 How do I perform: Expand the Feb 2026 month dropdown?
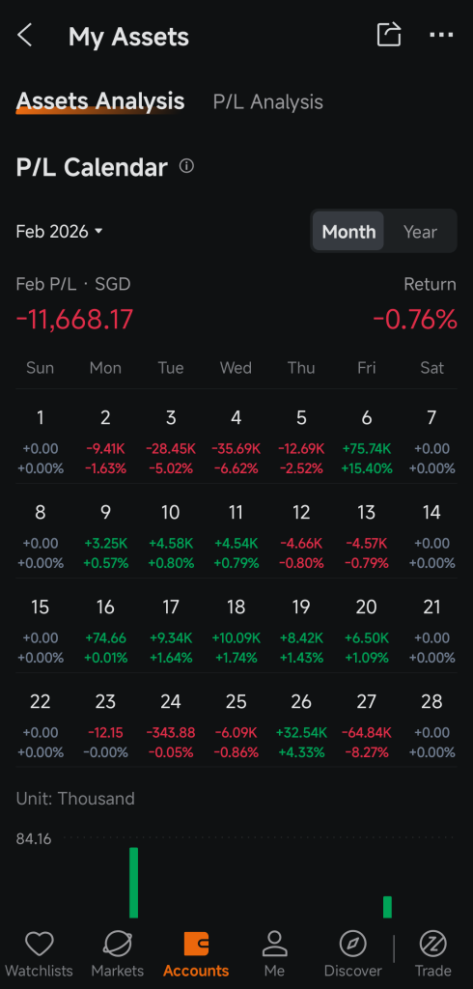point(59,232)
